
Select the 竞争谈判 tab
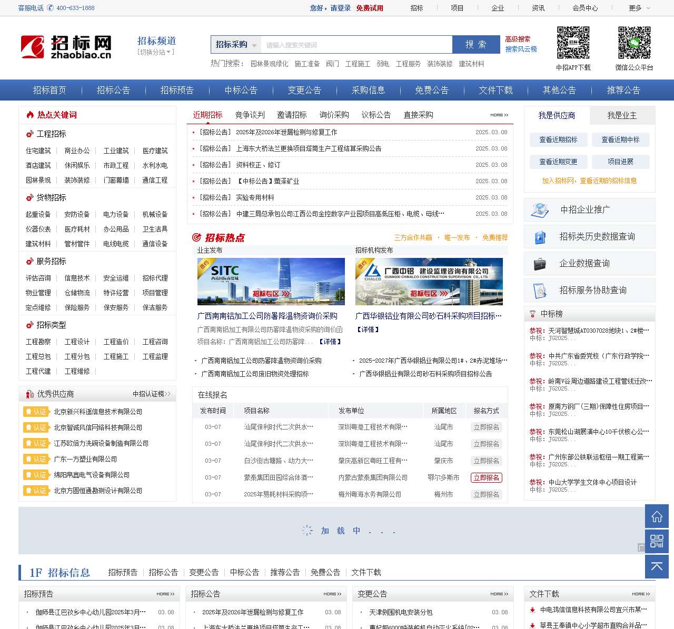250,115
